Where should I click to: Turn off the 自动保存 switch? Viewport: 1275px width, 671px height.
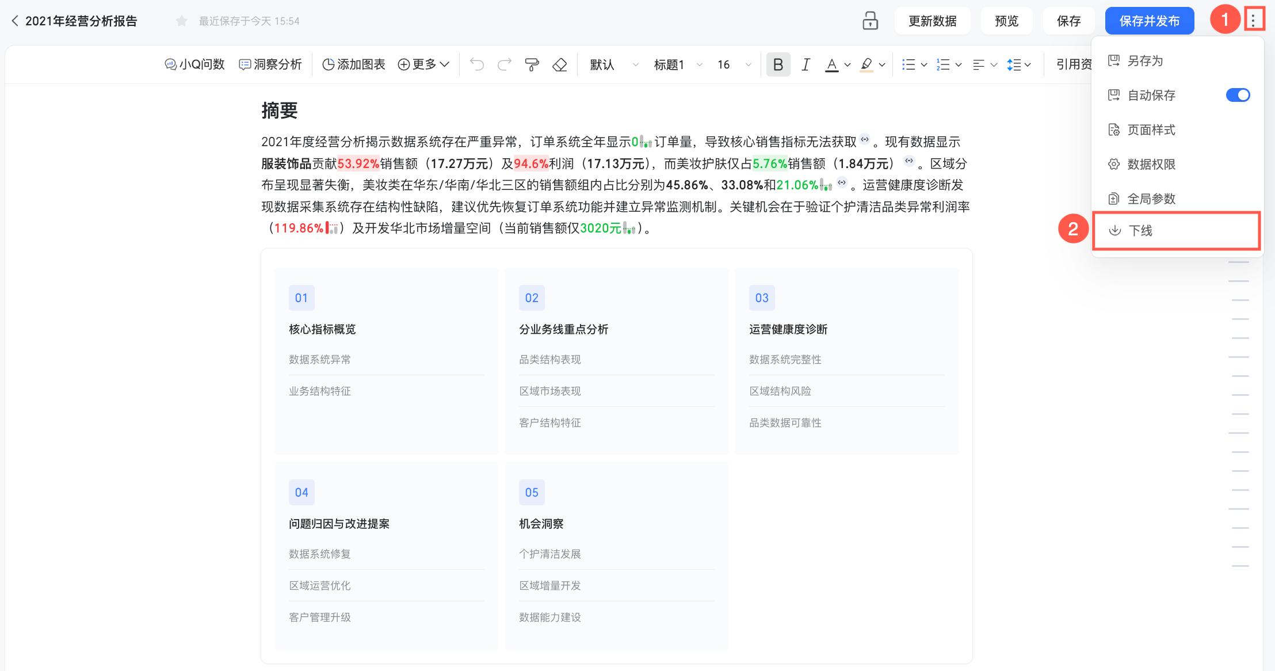tap(1238, 95)
